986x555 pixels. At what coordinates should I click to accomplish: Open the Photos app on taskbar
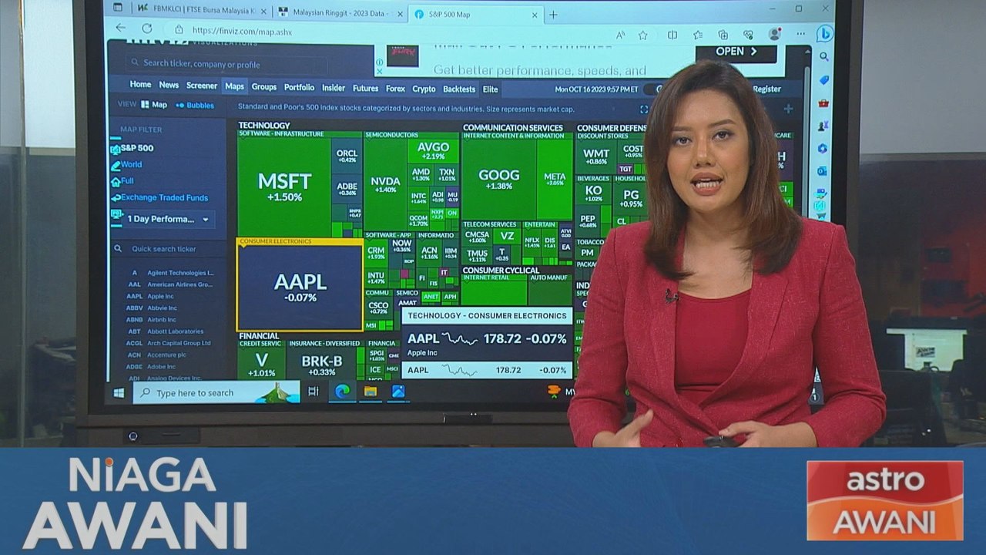click(x=398, y=391)
